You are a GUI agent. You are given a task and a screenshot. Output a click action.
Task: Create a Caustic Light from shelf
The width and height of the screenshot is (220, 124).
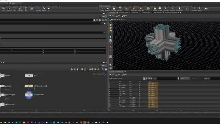pyautogui.click(x=166, y=9)
